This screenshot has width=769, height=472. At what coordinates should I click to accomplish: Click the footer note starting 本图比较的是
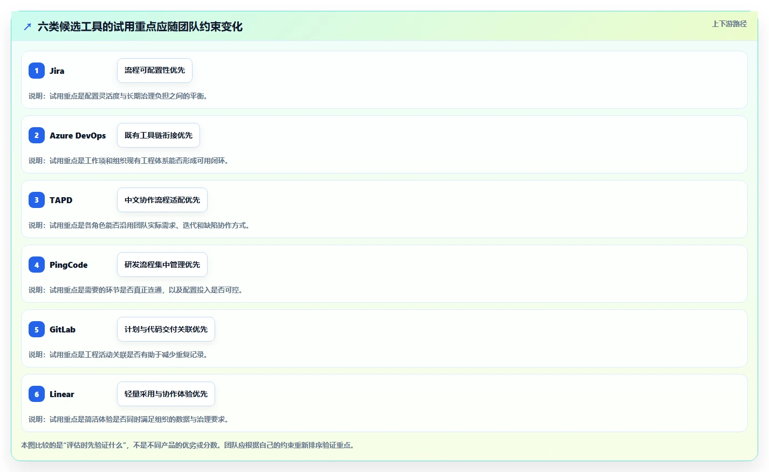188,445
